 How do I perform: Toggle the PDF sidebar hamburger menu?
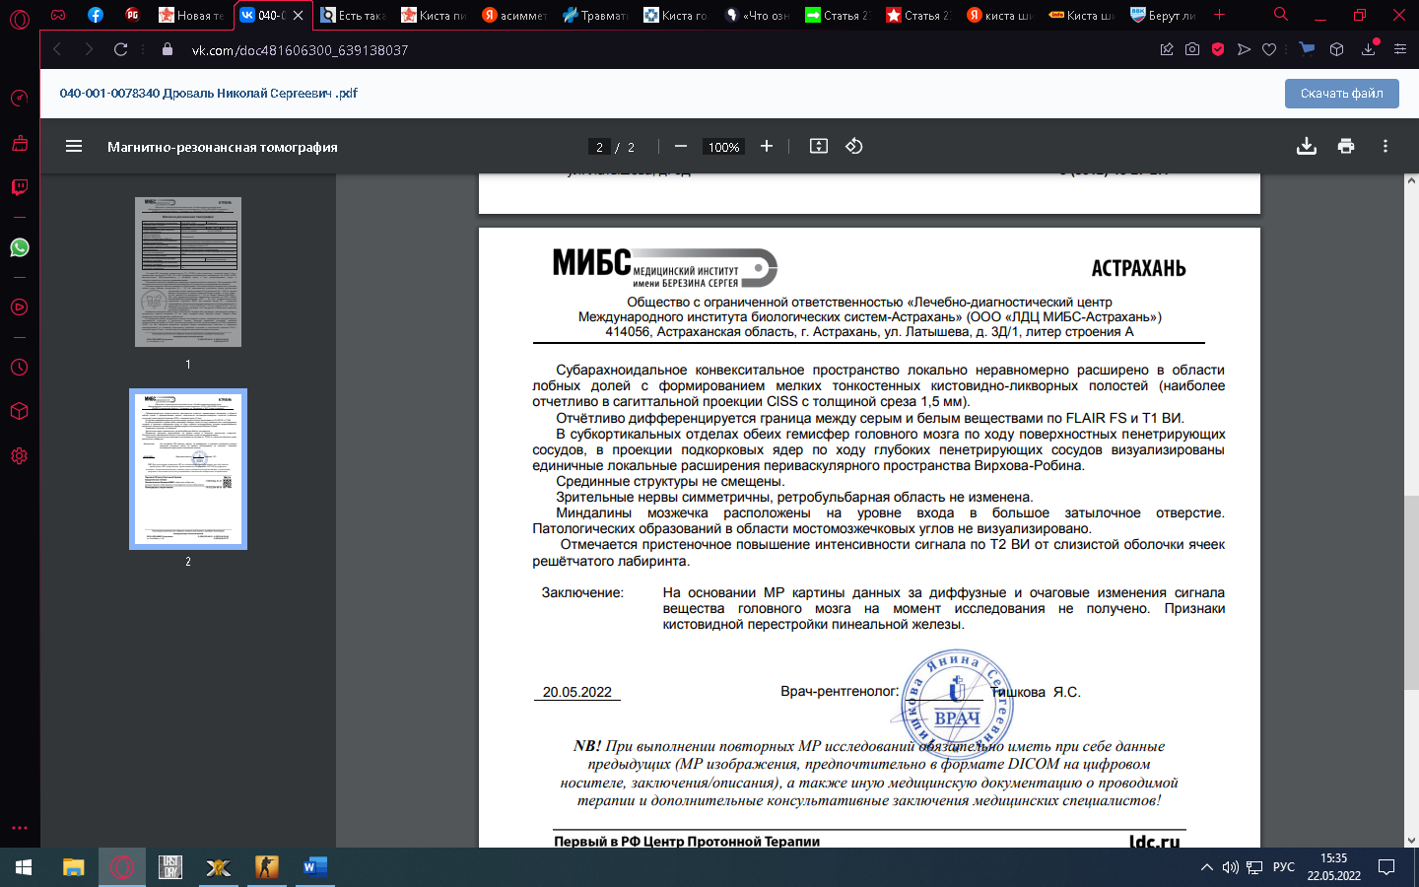pos(74,147)
